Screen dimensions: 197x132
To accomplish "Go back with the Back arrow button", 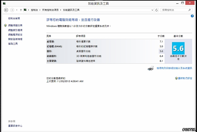I will 6,10.
